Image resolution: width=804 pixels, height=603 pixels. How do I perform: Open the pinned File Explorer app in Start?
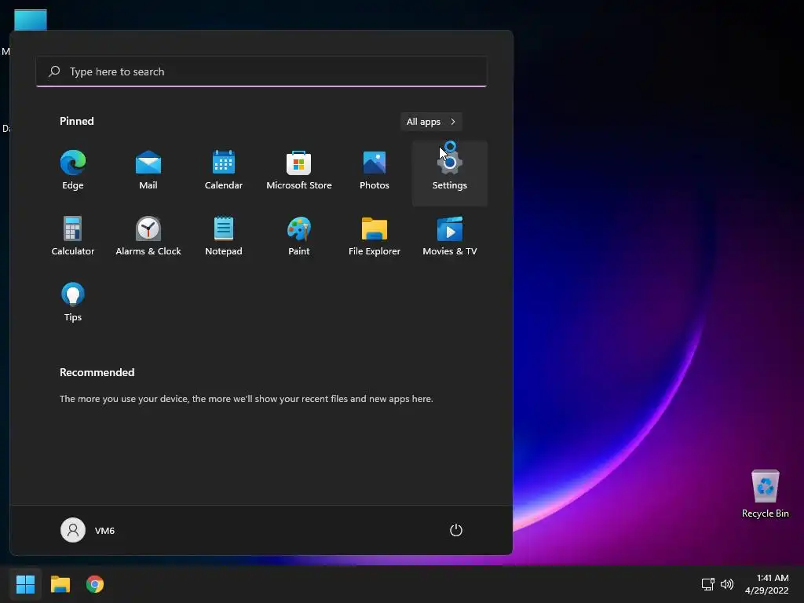pyautogui.click(x=375, y=237)
